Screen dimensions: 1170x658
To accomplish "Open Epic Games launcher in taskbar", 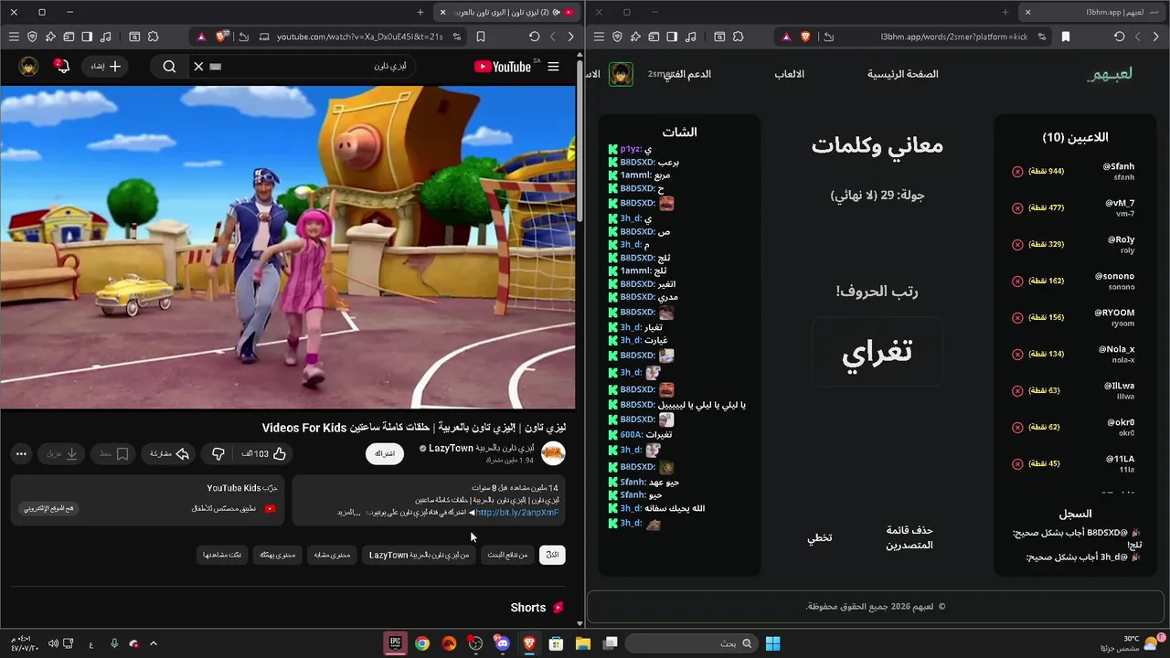I will [x=395, y=643].
